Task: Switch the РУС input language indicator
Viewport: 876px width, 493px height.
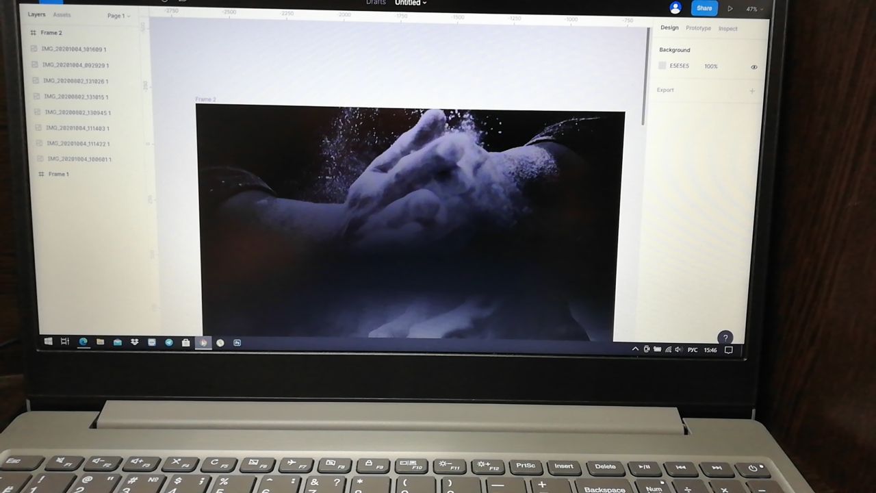Action: [x=693, y=350]
